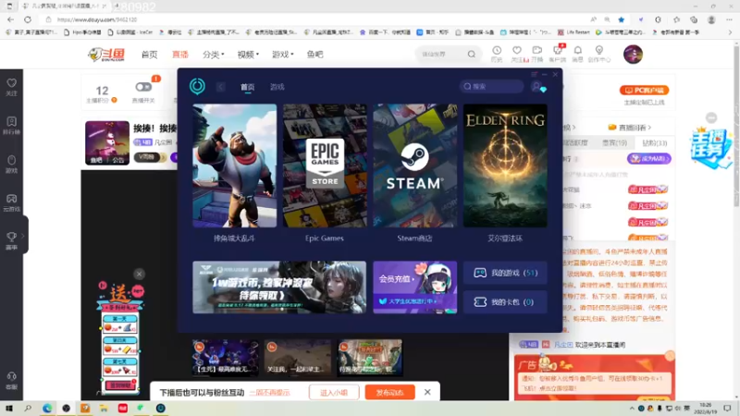Open the game launcher user profile icon
This screenshot has width=740, height=416.
(x=537, y=87)
